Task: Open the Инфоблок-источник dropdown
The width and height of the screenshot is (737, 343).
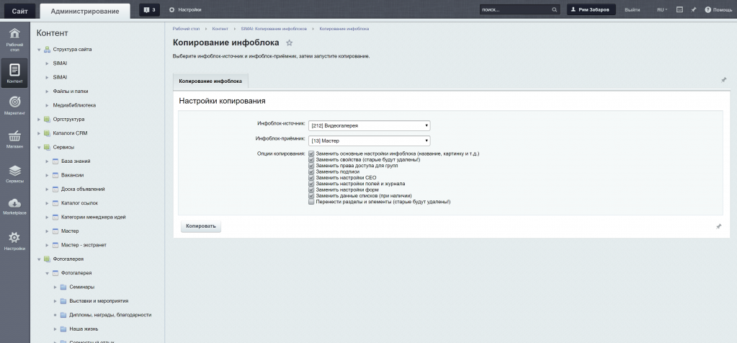Action: pos(369,125)
